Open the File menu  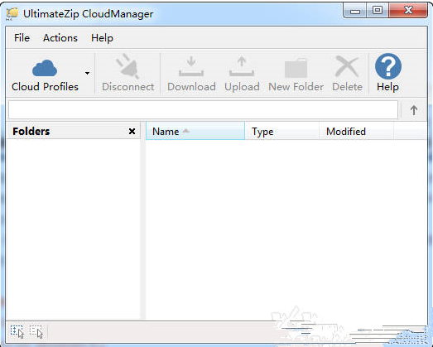22,38
